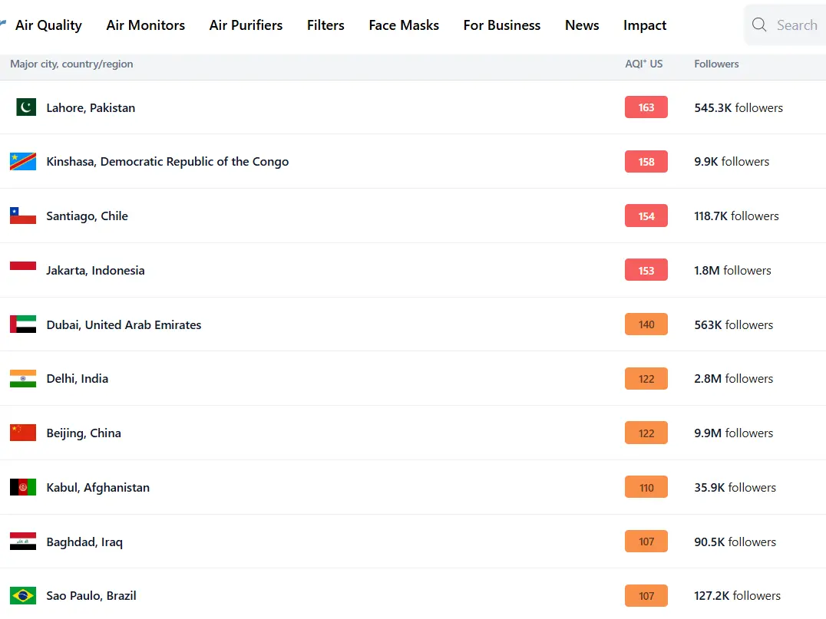Open the Beijing, China city link
This screenshot has height=619, width=826.
coord(84,433)
